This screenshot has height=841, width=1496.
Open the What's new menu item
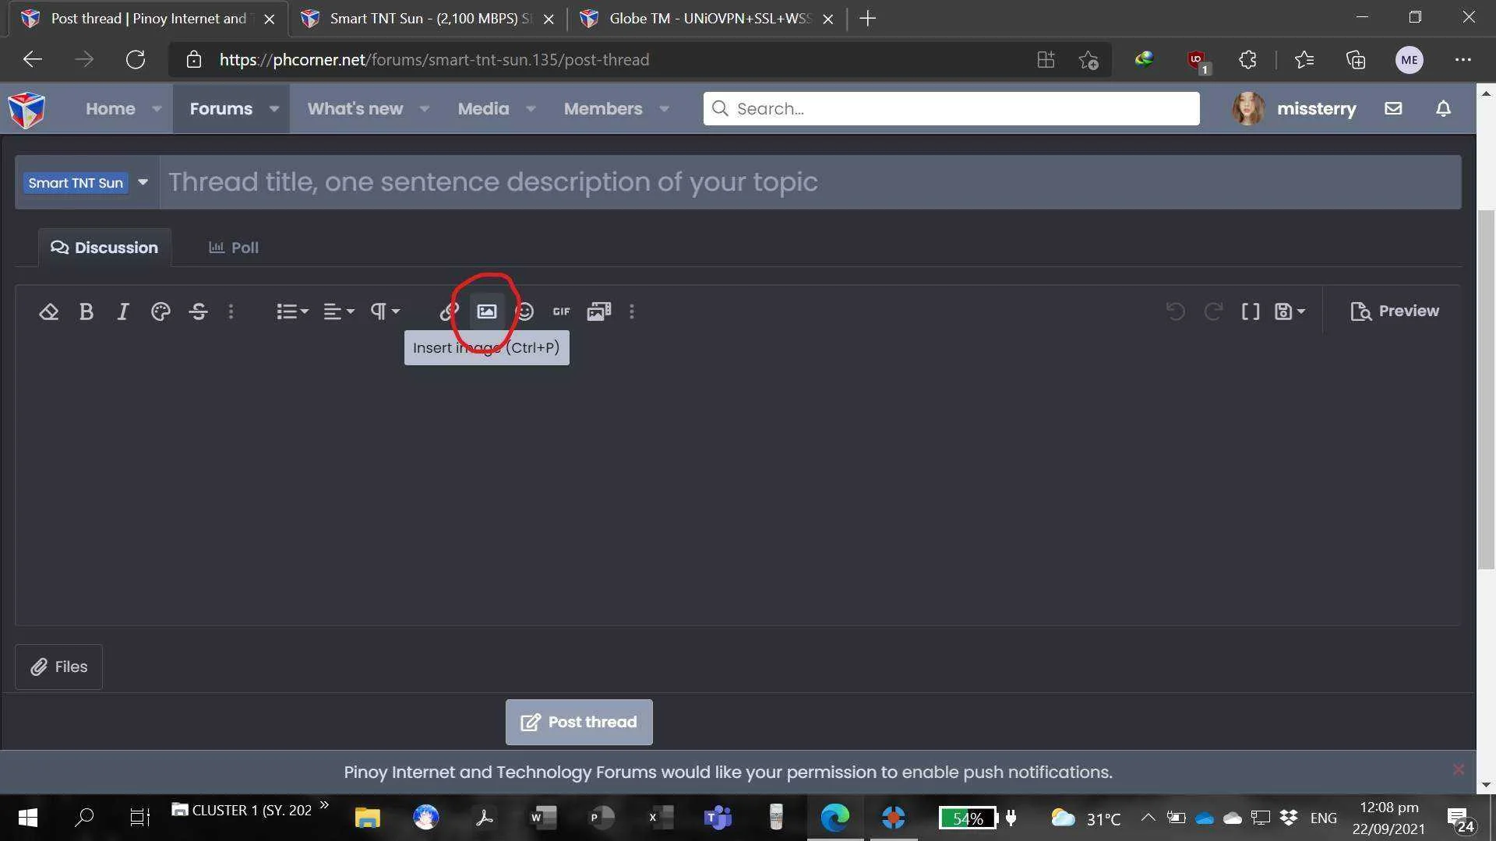(x=355, y=109)
